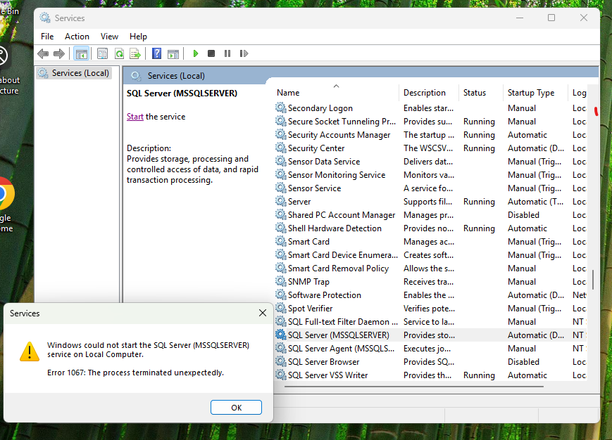Select the Sensor Monitoring Service row

(430, 175)
